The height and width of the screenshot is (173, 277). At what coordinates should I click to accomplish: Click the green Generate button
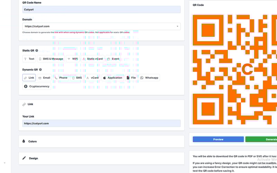261,139
